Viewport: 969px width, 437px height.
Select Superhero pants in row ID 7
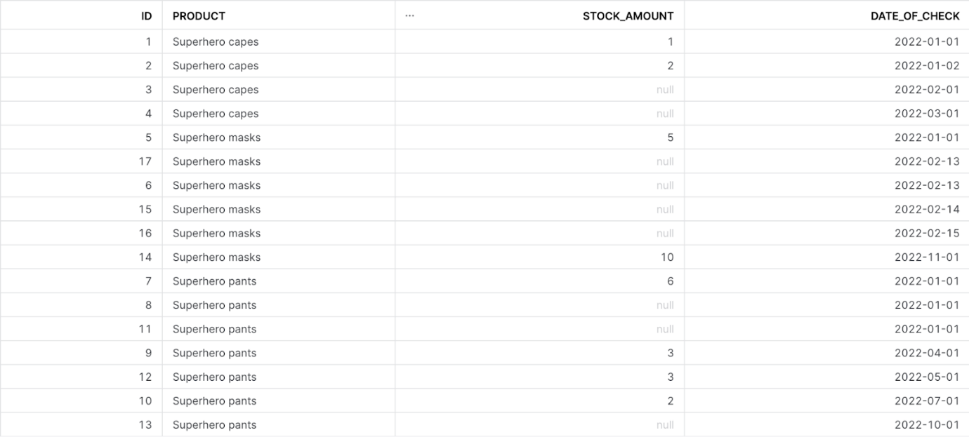pyautogui.click(x=214, y=281)
